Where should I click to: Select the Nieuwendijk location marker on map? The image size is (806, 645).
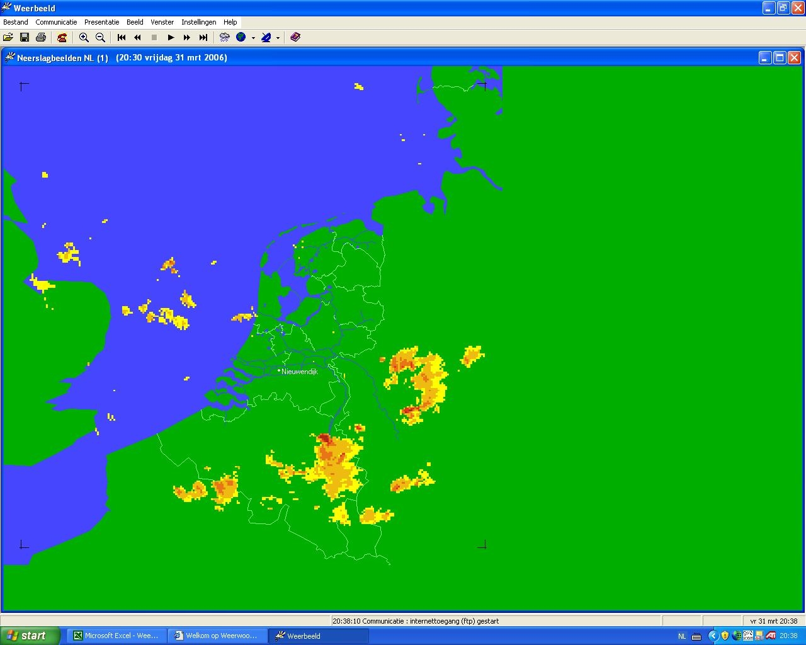280,371
